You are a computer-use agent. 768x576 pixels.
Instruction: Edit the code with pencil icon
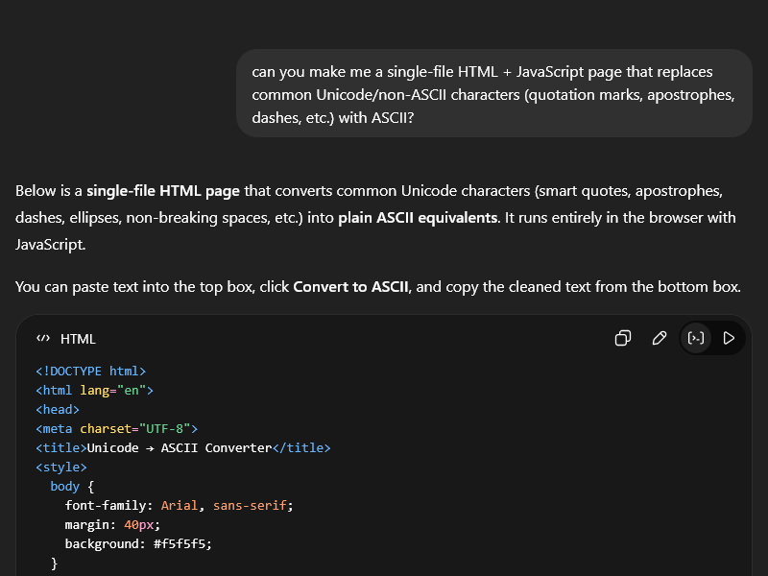click(660, 338)
